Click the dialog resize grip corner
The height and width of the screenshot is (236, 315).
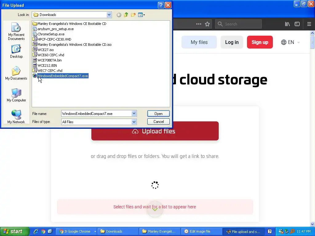pos(170,126)
